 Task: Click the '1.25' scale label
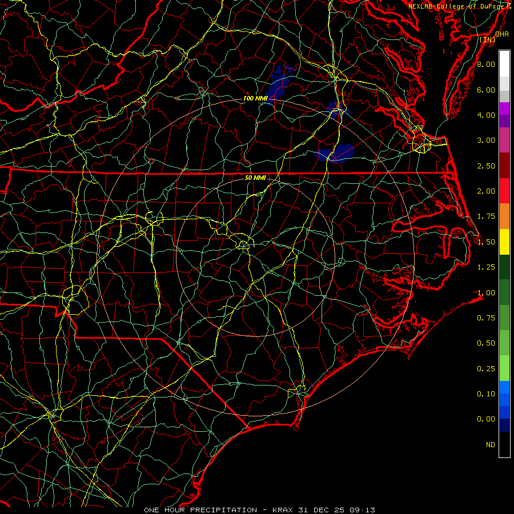pyautogui.click(x=486, y=267)
